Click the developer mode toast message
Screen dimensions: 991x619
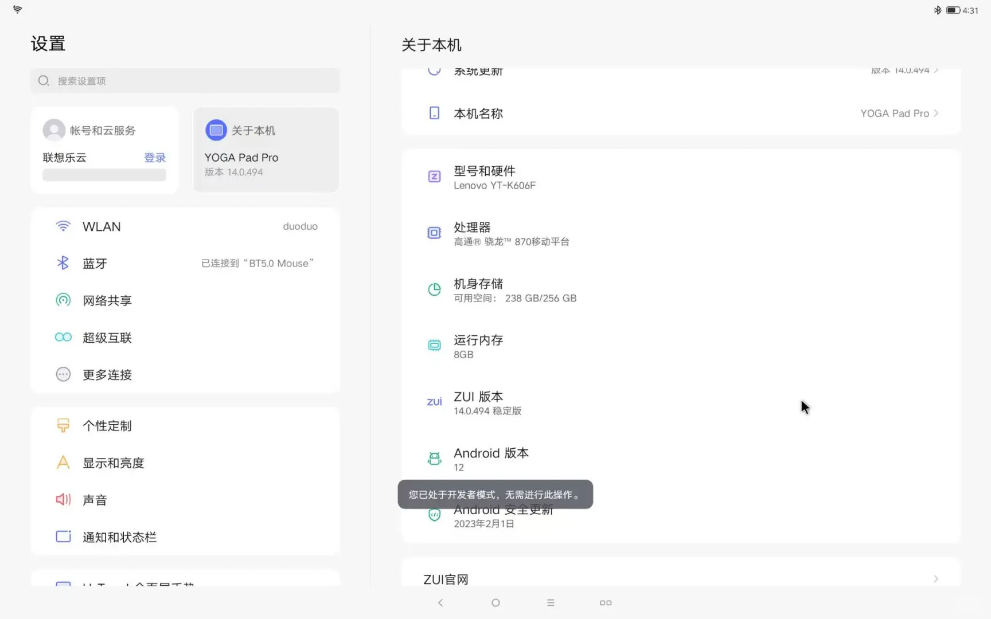click(x=495, y=494)
